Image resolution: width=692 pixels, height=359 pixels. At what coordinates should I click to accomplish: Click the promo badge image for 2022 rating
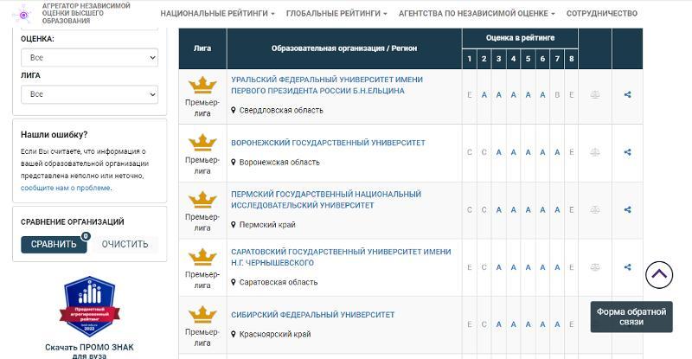[x=90, y=308]
